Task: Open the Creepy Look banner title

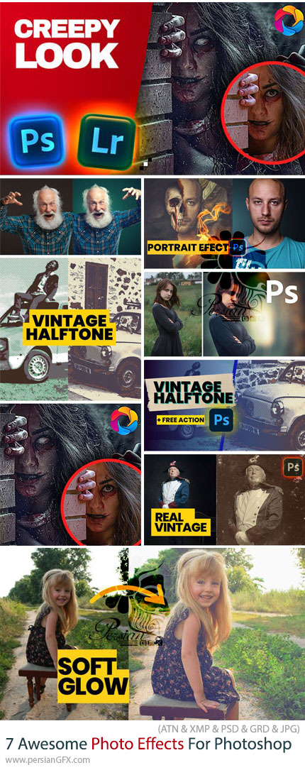Action: [x=66, y=44]
